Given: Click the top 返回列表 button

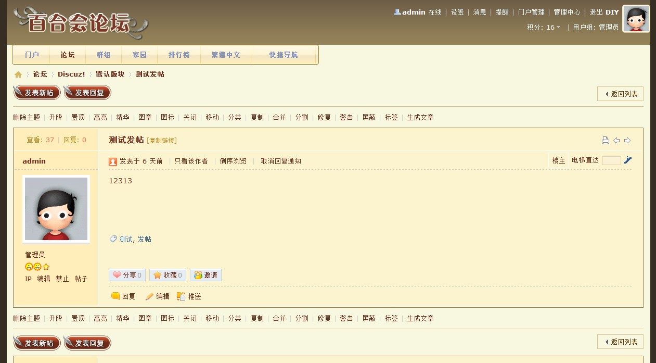Looking at the screenshot, I should pos(620,94).
